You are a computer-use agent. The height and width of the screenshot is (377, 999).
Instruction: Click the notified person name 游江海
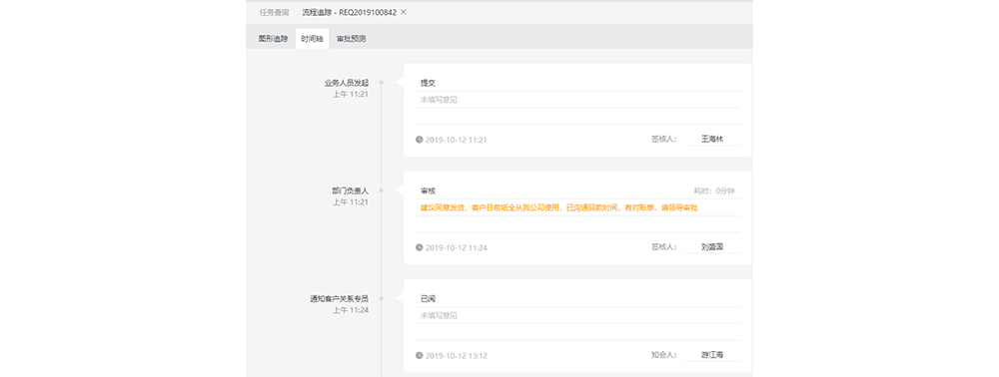point(712,355)
